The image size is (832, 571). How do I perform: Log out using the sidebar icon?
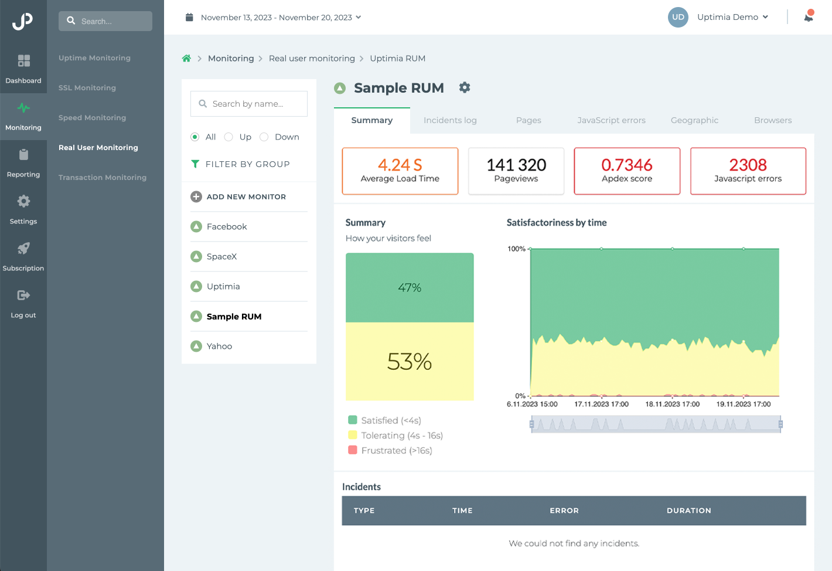click(23, 303)
